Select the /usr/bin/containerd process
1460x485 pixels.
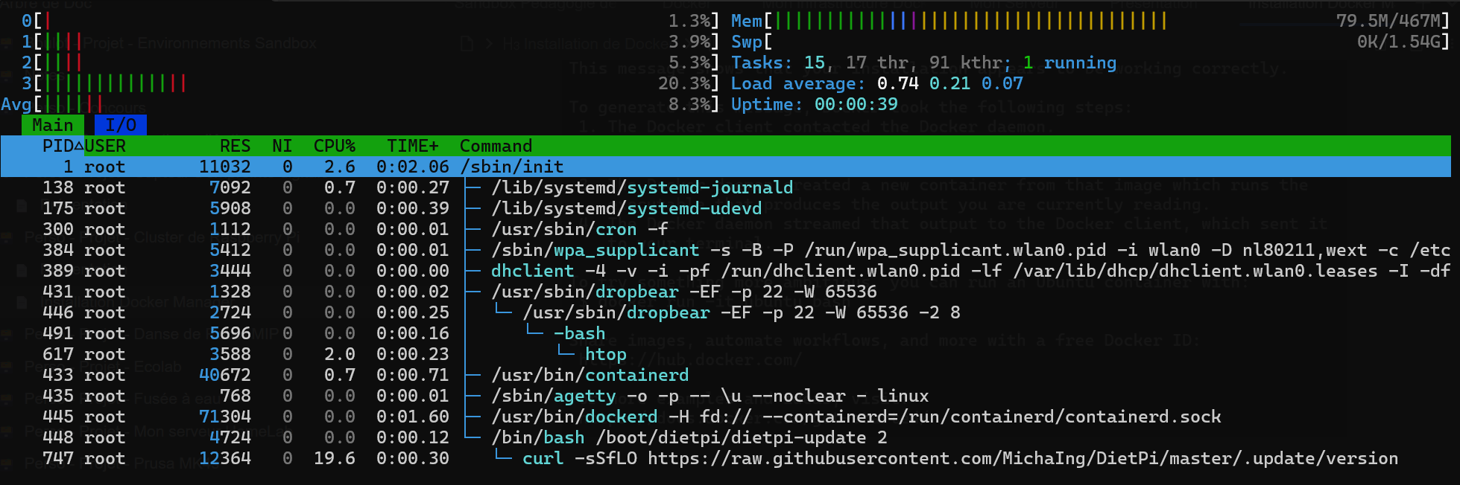(589, 375)
